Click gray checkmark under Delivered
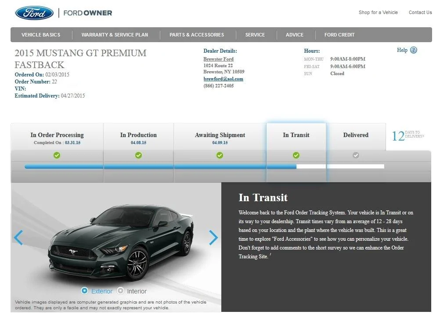 pos(356,155)
